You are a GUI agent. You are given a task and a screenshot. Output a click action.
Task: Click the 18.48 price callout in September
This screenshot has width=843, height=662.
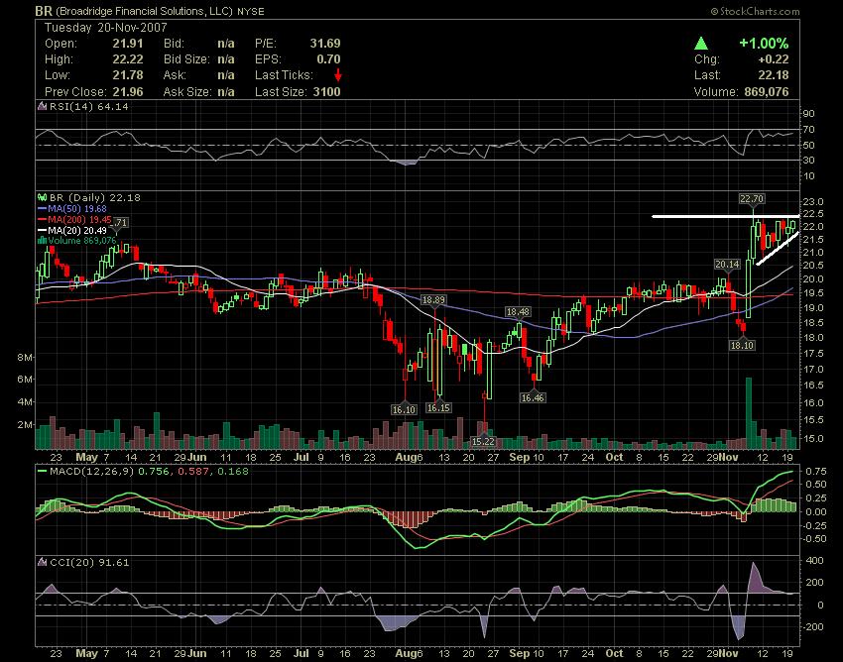pos(519,311)
